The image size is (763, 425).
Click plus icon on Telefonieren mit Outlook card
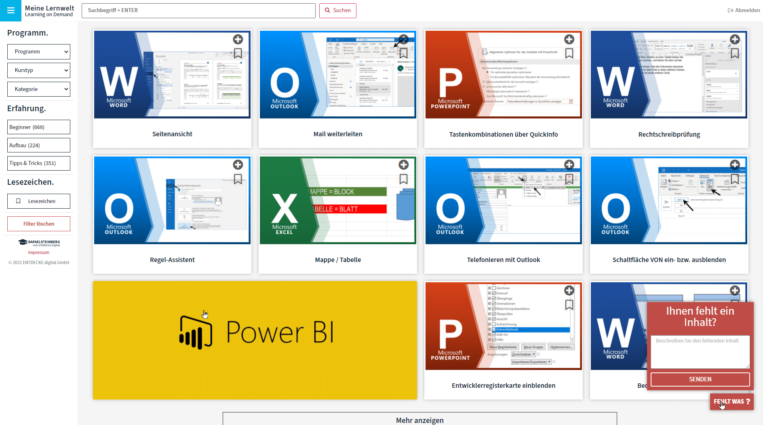point(569,165)
